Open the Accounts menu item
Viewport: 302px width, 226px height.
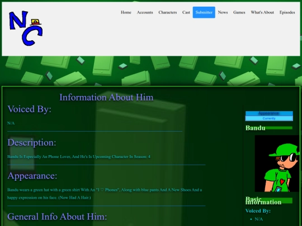(x=145, y=12)
